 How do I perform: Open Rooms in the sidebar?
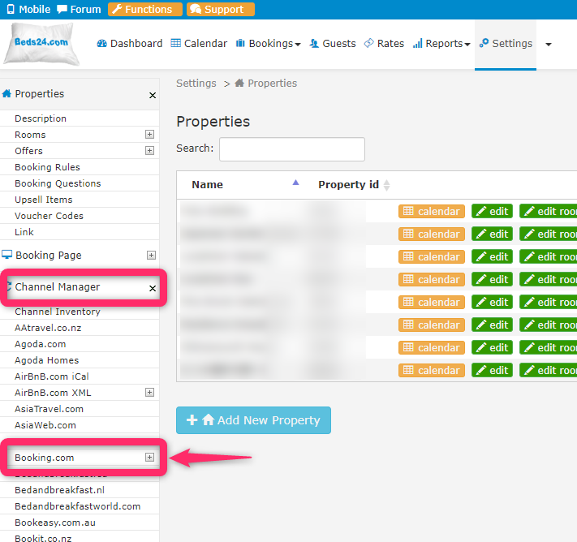tap(30, 135)
